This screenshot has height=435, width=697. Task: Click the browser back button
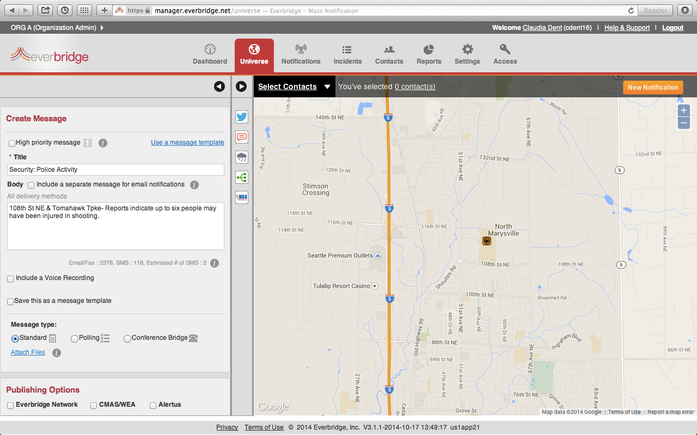(12, 10)
